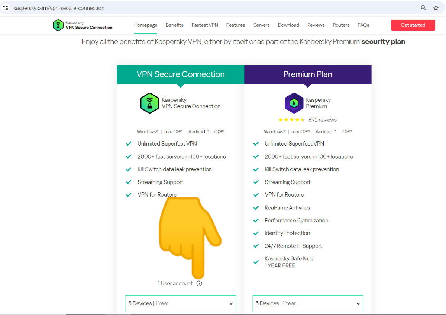The height and width of the screenshot is (315, 446).
Task: Go to the Benefits section
Action: [174, 25]
